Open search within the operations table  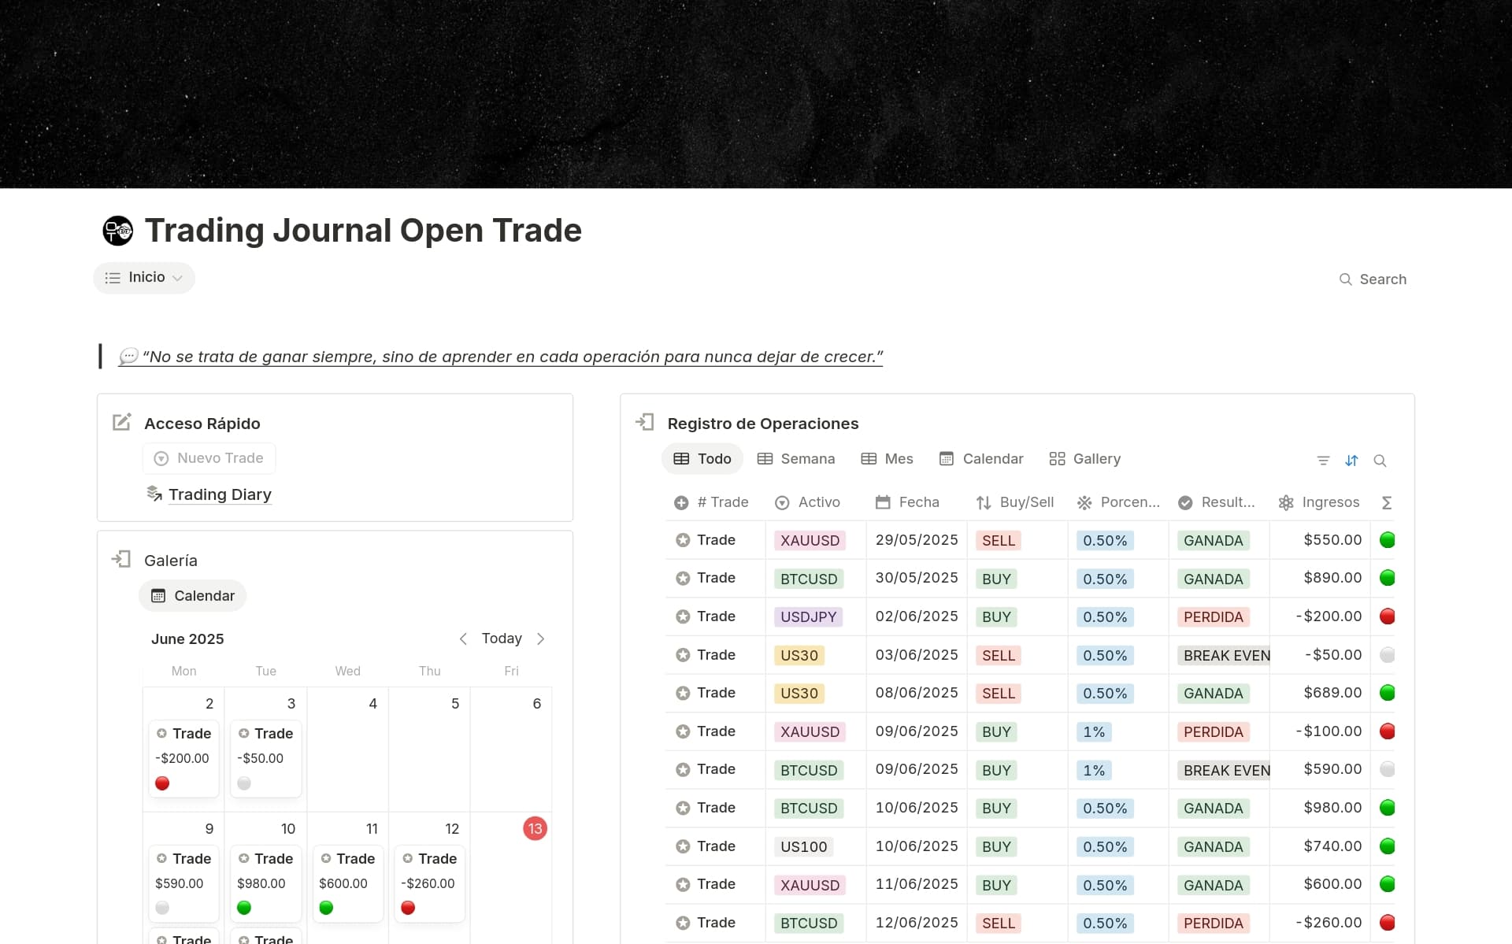click(x=1380, y=461)
